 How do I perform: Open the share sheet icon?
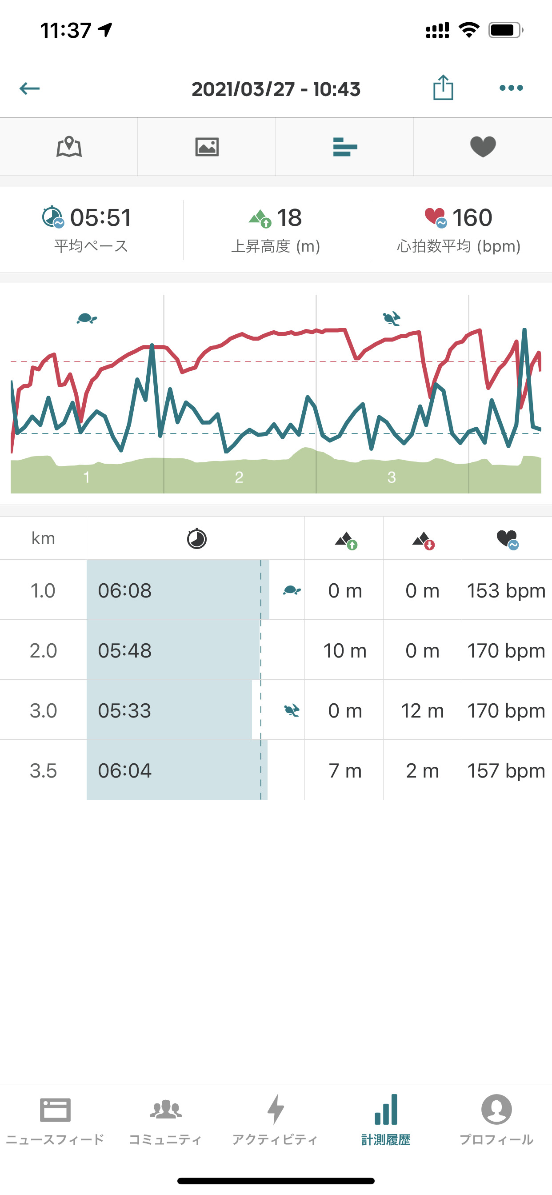pyautogui.click(x=443, y=88)
